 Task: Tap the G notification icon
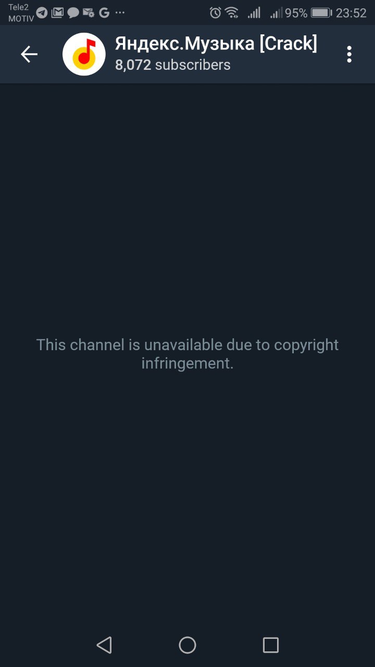click(x=104, y=13)
